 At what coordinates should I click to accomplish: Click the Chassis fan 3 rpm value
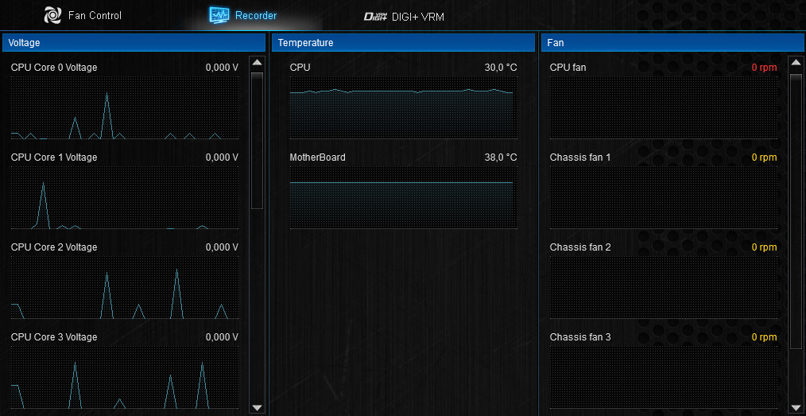pyautogui.click(x=765, y=337)
